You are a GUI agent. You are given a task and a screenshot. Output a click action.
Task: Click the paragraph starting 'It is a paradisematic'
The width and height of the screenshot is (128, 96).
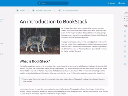coord(84,46)
